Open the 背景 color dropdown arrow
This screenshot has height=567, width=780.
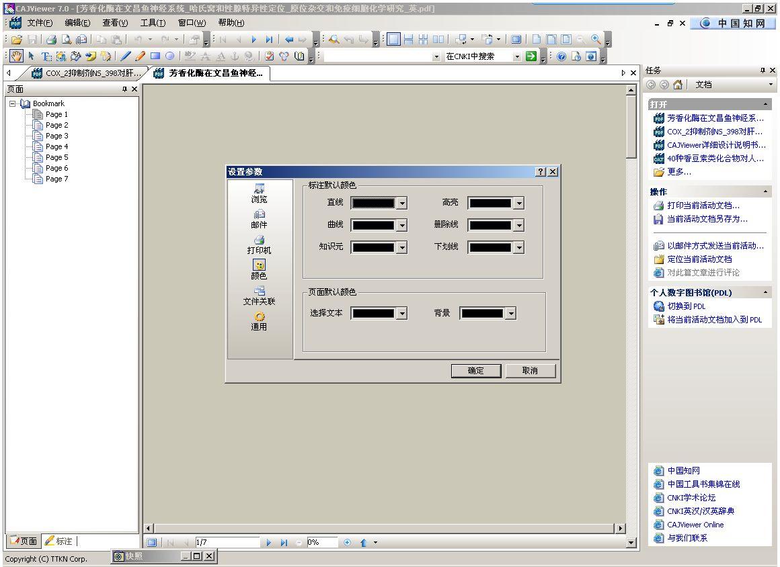[x=510, y=314]
